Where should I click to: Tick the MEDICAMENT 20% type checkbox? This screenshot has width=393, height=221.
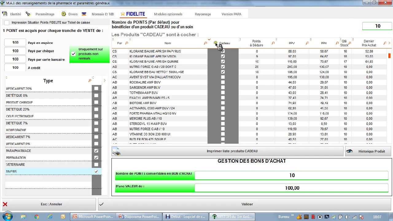pyautogui.click(x=96, y=88)
